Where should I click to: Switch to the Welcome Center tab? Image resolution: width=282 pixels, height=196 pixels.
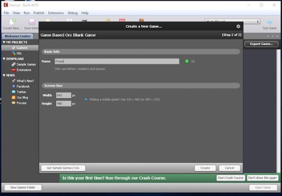tap(19, 37)
